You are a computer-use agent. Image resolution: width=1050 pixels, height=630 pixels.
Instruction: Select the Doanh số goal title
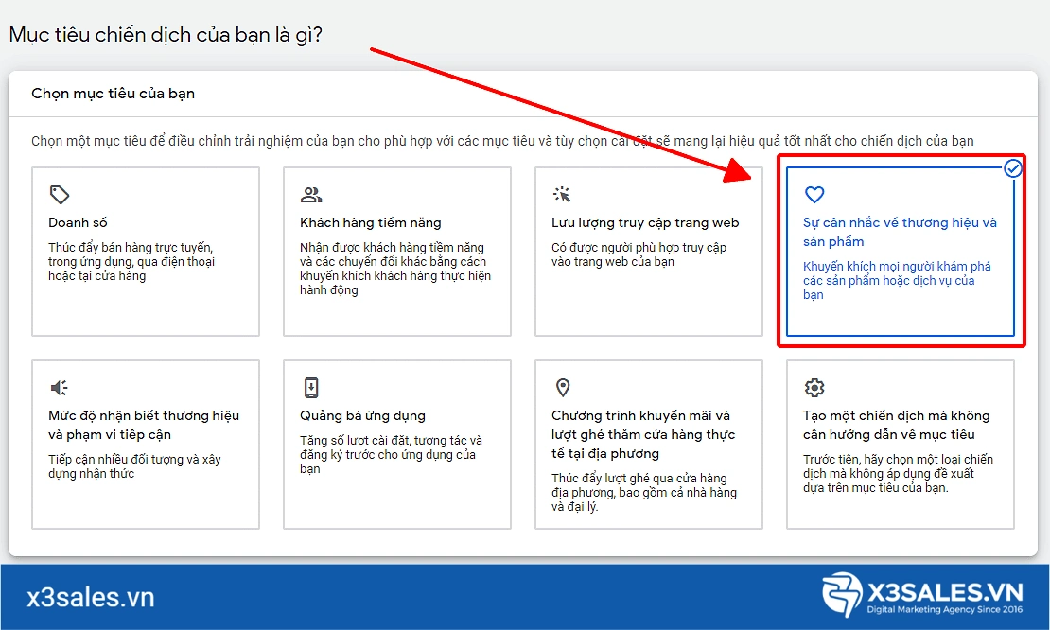point(78,223)
